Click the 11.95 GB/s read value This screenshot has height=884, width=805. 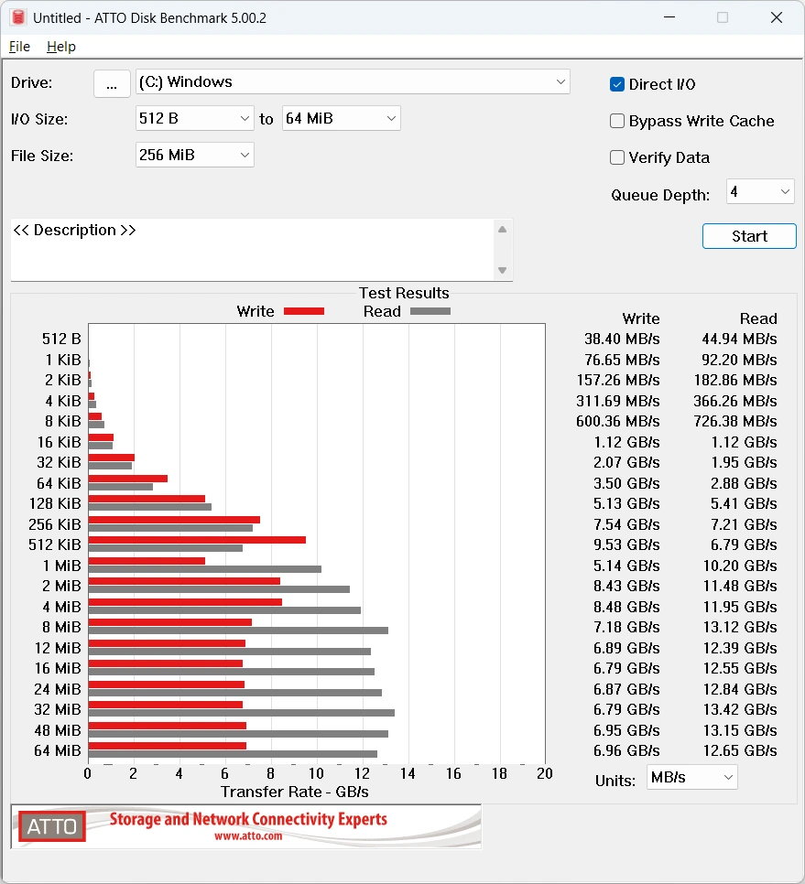click(x=740, y=607)
